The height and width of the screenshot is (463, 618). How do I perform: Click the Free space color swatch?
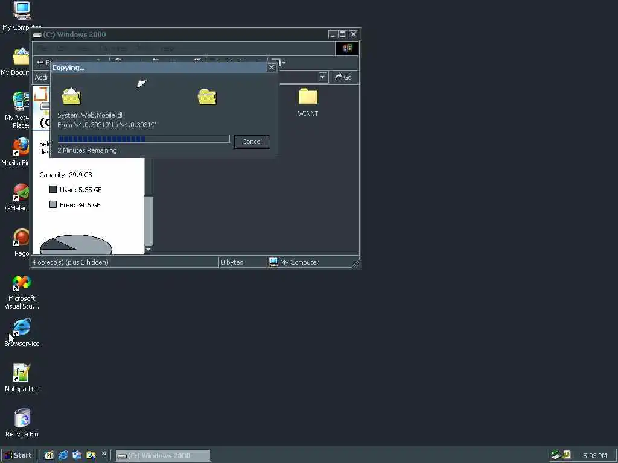point(53,204)
